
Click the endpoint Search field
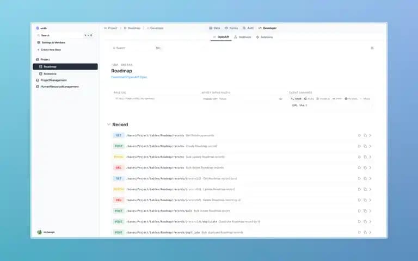coord(137,48)
